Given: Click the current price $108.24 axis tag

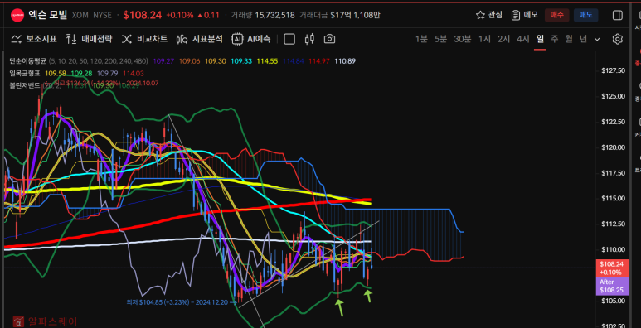Looking at the screenshot, I should pos(612,268).
